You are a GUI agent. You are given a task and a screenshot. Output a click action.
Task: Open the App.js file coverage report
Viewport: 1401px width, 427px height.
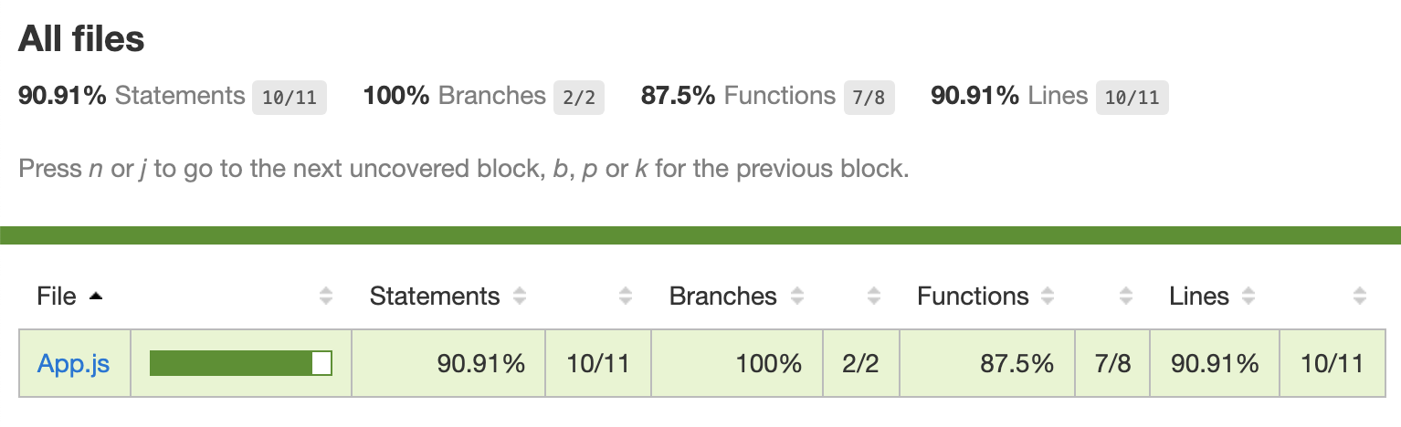[x=74, y=364]
